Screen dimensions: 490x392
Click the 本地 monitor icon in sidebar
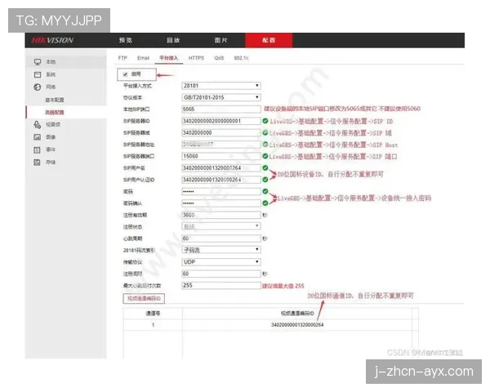(x=38, y=62)
